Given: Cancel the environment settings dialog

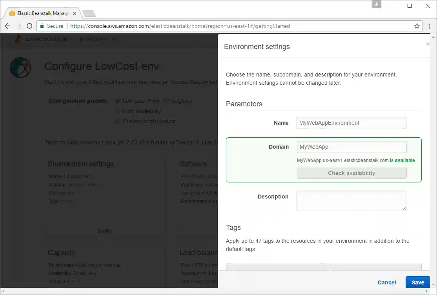Looking at the screenshot, I should coord(387,282).
